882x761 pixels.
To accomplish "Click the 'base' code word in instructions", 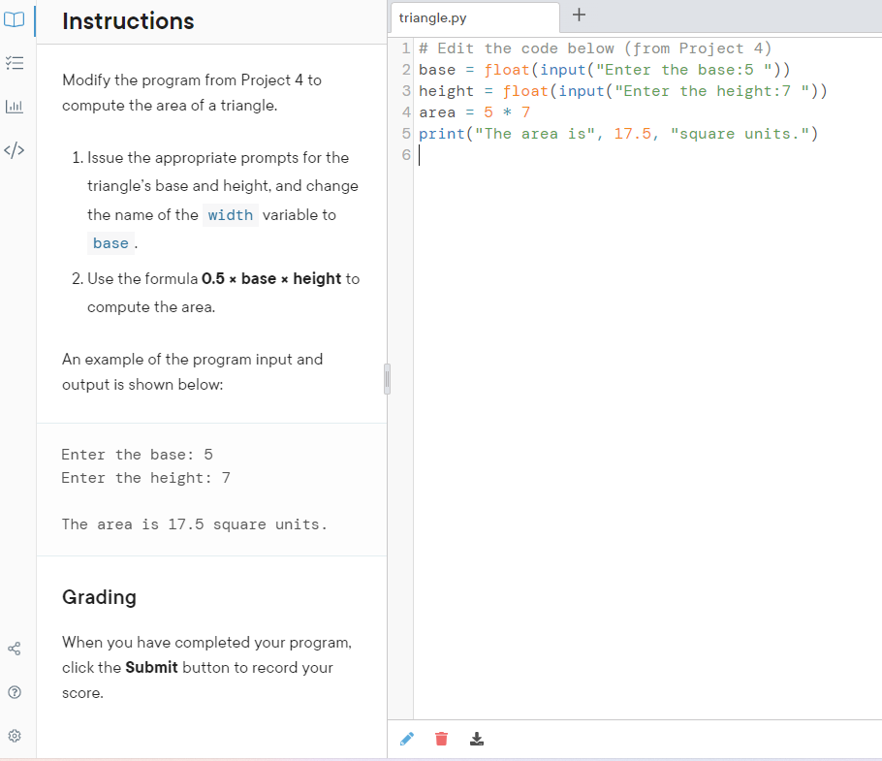I will click(x=110, y=243).
